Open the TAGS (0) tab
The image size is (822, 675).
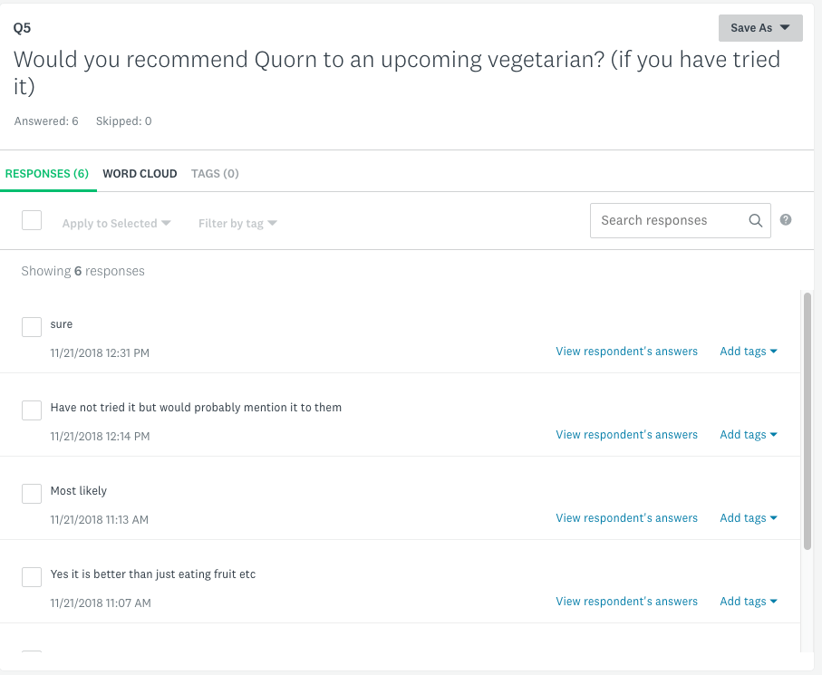tap(215, 173)
